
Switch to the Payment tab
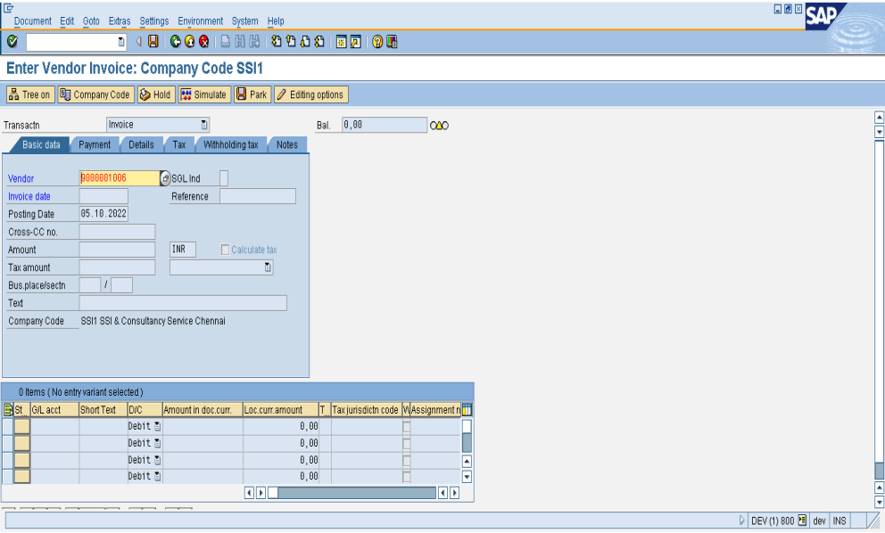click(95, 144)
